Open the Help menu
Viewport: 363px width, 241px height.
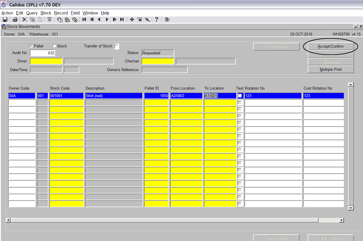point(105,13)
